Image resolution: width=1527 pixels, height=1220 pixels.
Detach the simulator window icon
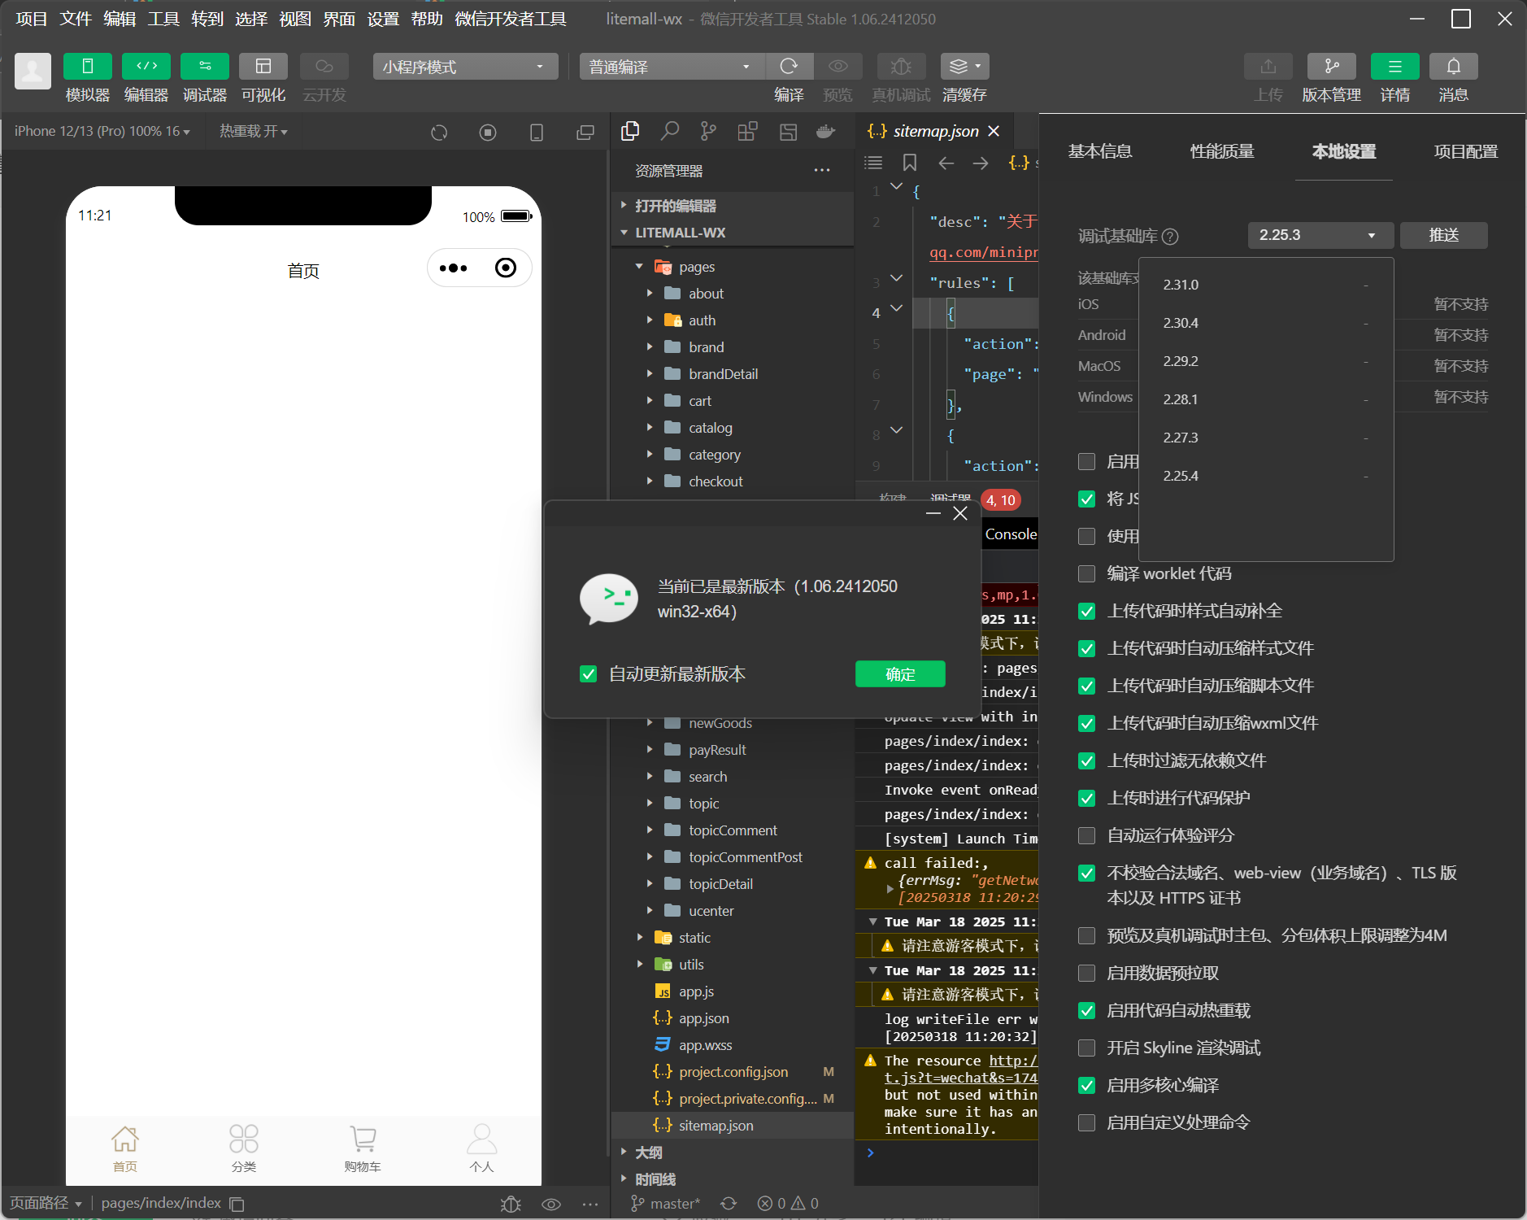[x=585, y=132]
